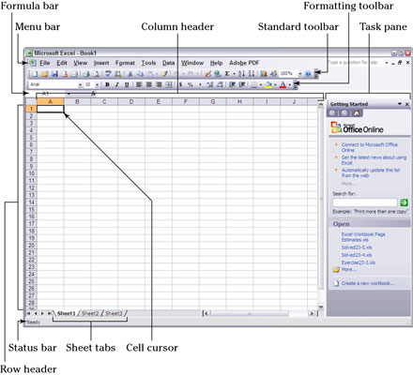
Task: Open the font size dropdown
Action: (97, 84)
